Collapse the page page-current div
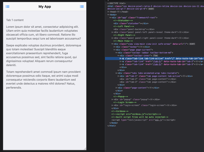The width and height of the screenshot is (204, 152). [114, 50]
